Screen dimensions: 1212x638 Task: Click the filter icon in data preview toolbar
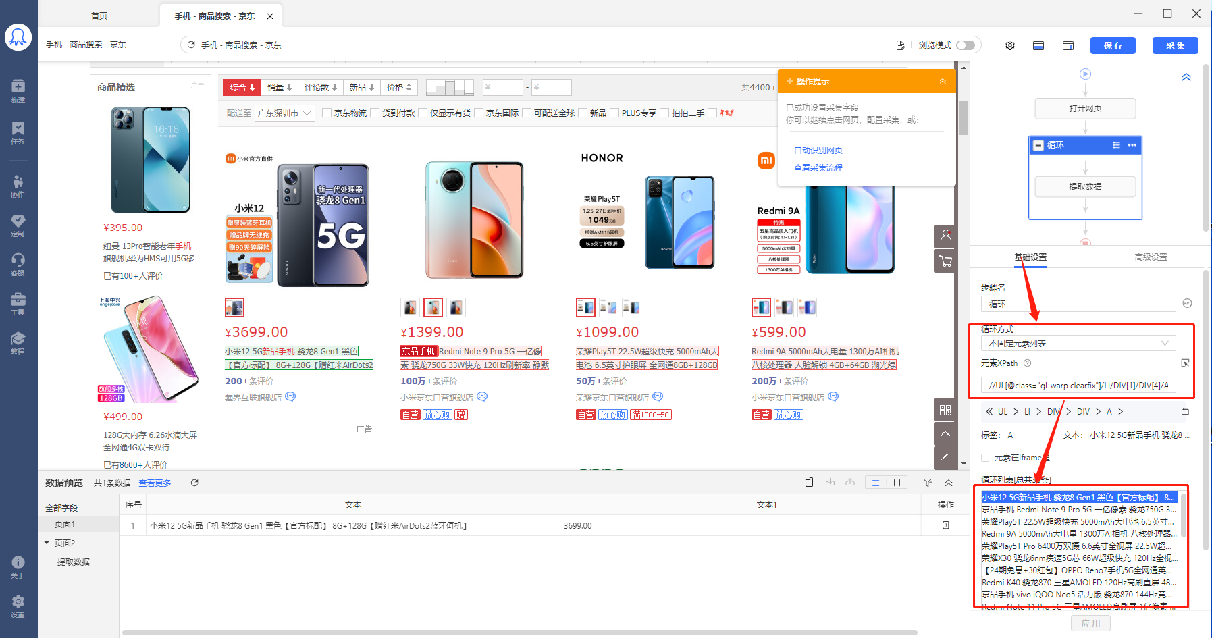(x=928, y=483)
